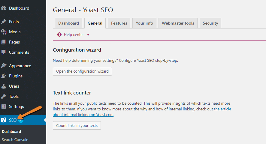Click the Users person icon

pos(4,86)
